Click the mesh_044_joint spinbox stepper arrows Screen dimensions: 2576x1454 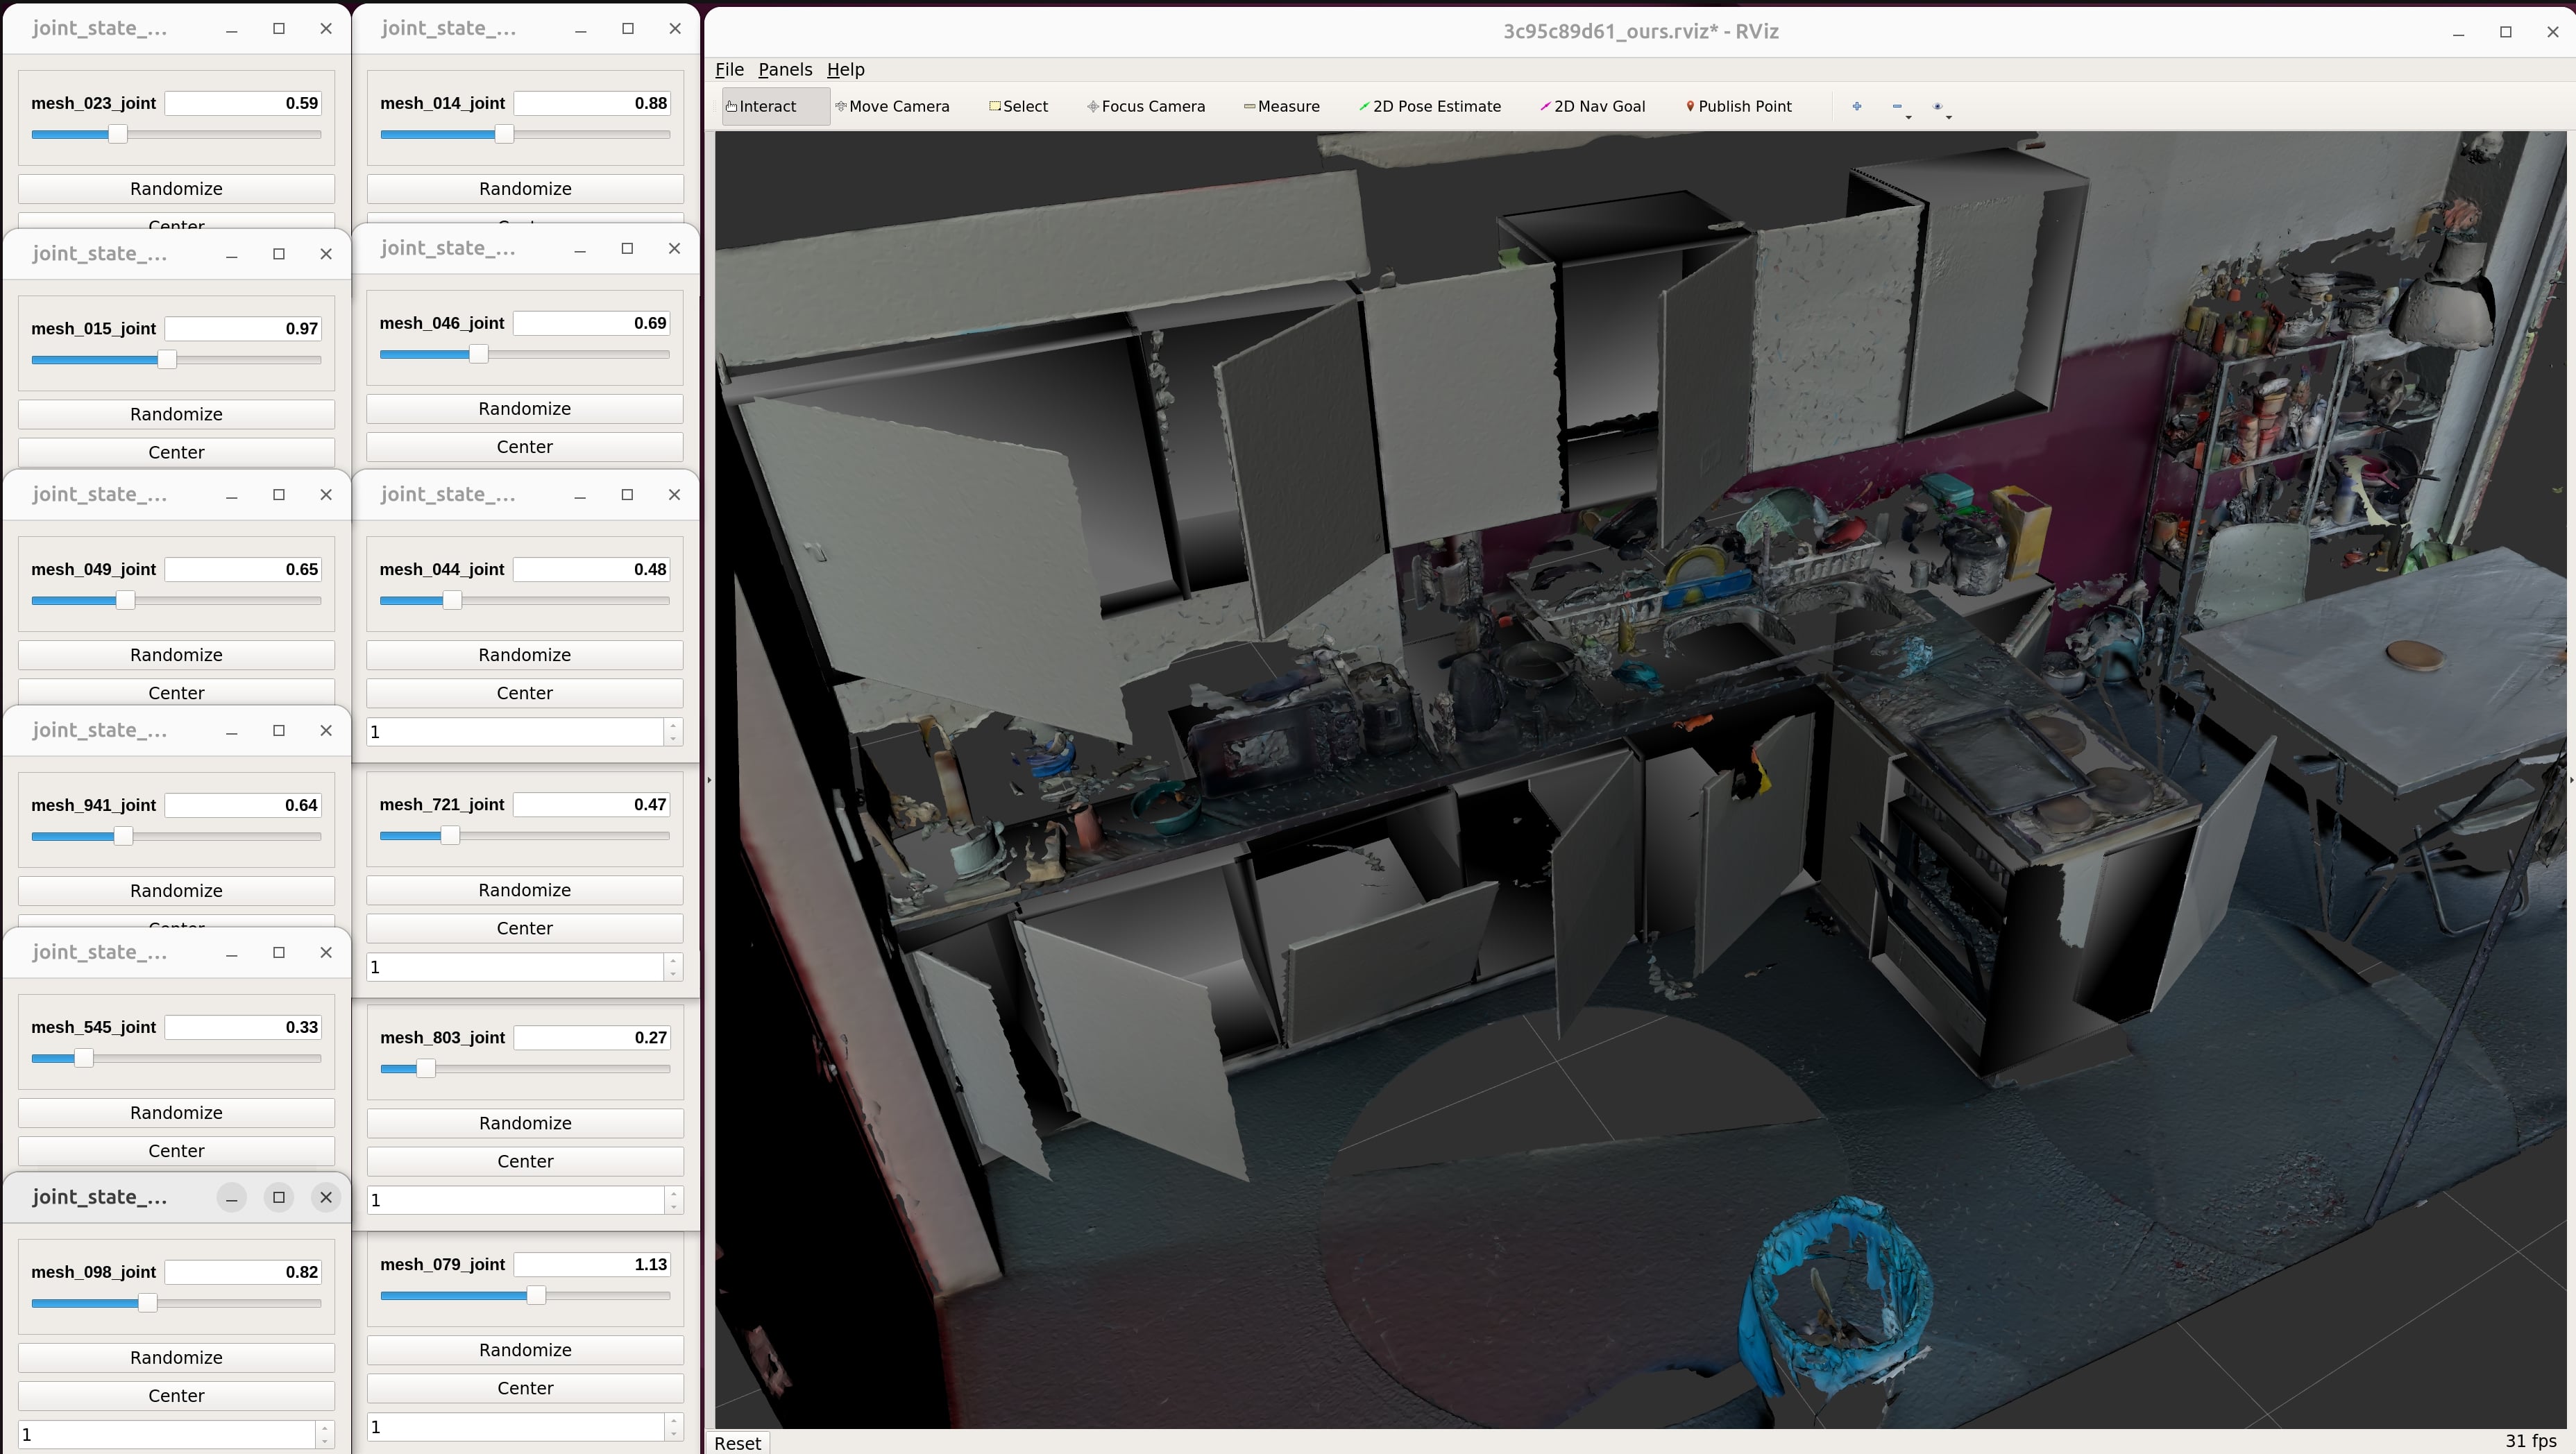(x=673, y=731)
